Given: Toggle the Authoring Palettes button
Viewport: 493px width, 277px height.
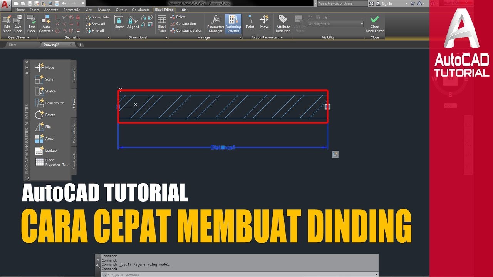Looking at the screenshot, I should [x=233, y=24].
